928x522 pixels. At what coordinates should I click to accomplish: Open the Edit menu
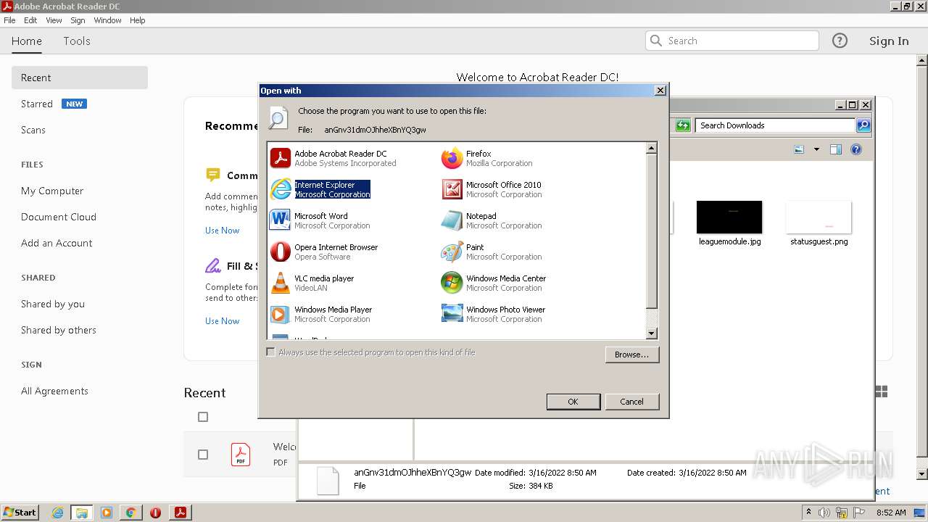click(x=30, y=20)
